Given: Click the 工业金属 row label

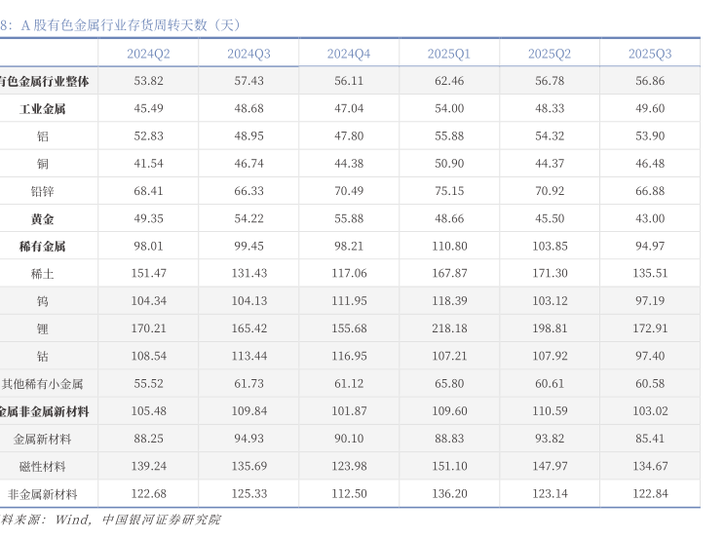Looking at the screenshot, I should click(42, 109).
